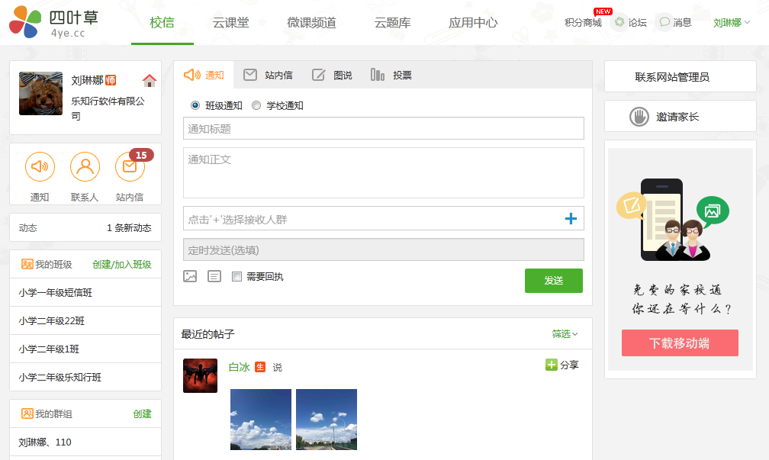Click the 我的群组 section icon
Image resolution: width=769 pixels, height=460 pixels.
coord(27,413)
